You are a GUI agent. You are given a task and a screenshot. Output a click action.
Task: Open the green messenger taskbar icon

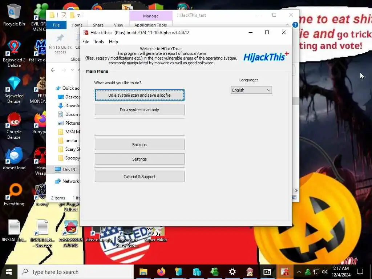(214, 272)
